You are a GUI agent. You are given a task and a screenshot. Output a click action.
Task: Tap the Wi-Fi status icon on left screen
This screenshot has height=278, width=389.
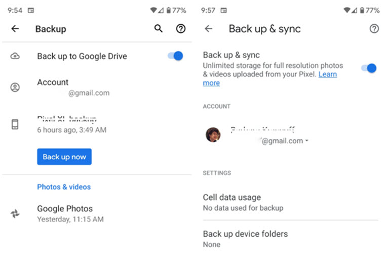153,10
